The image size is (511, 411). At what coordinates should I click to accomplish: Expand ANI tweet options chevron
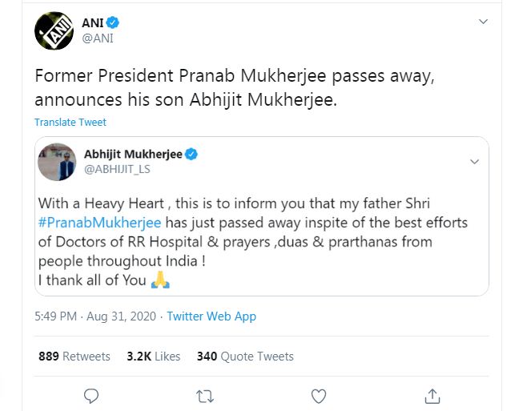(x=482, y=22)
